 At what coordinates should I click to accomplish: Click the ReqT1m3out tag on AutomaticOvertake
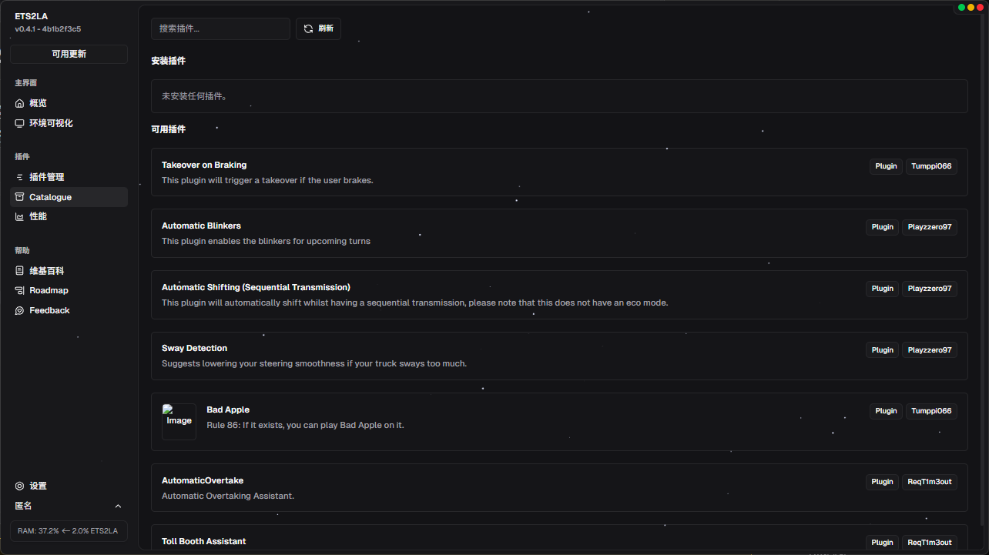pyautogui.click(x=929, y=482)
